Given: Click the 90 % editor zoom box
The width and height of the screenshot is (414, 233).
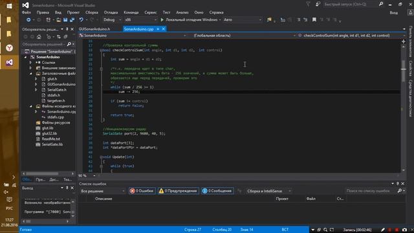Looking at the screenshot, I should [87, 175].
